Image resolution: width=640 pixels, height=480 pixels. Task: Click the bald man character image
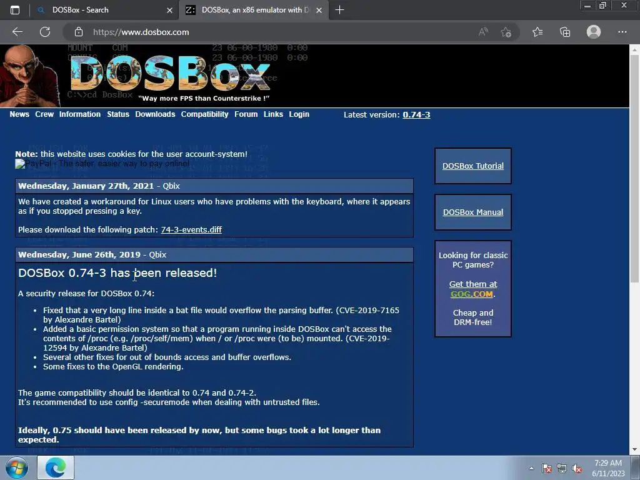pyautogui.click(x=29, y=76)
